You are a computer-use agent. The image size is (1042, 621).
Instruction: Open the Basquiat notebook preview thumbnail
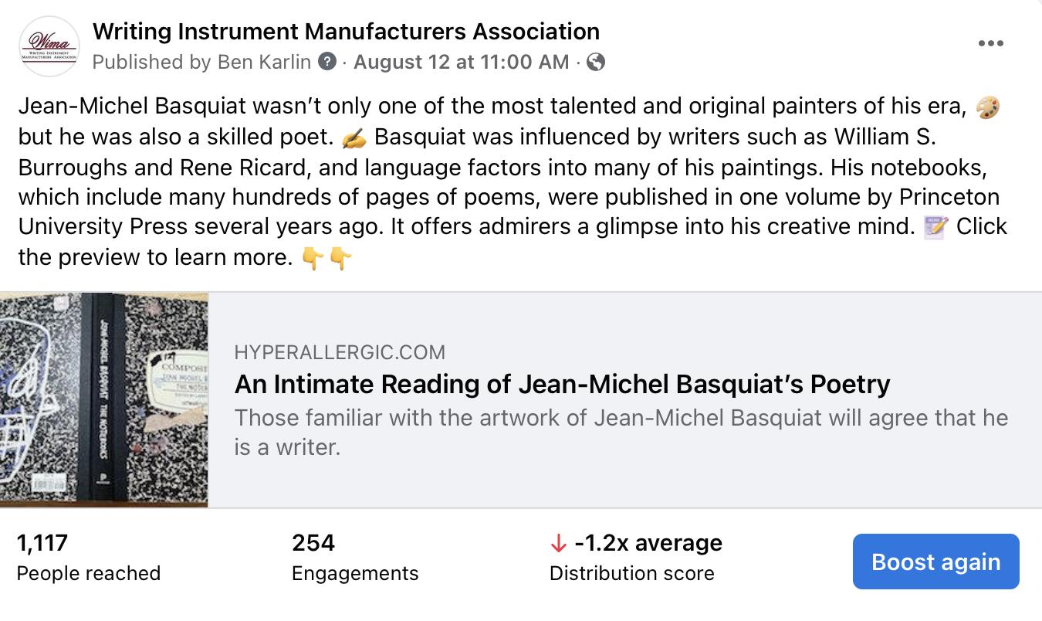click(103, 399)
